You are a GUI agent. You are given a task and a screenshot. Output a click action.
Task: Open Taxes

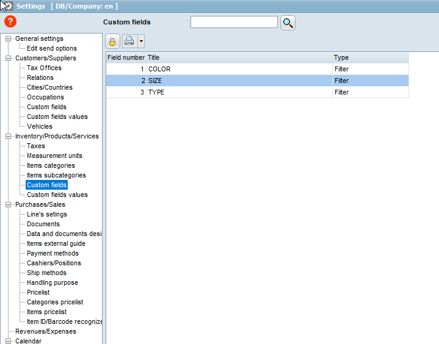36,146
